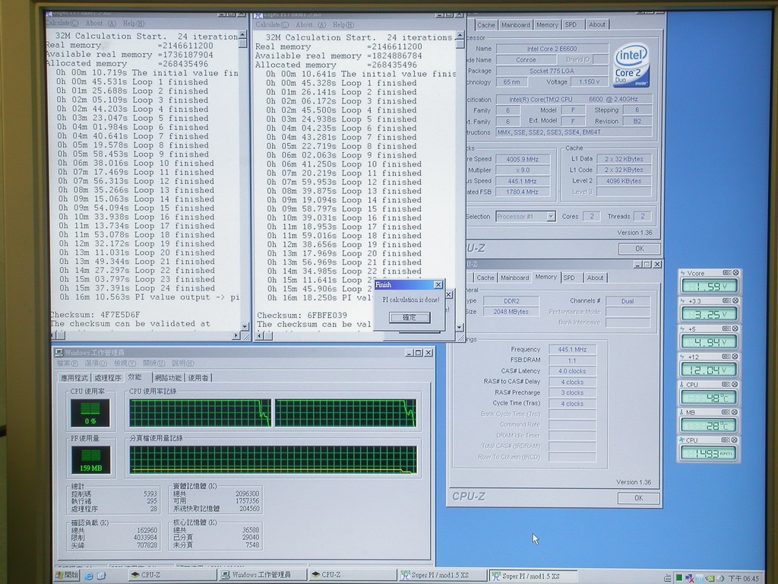The width and height of the screenshot is (778, 584).
Task: Expand the Processor #1 selection dropdown
Action: click(550, 217)
